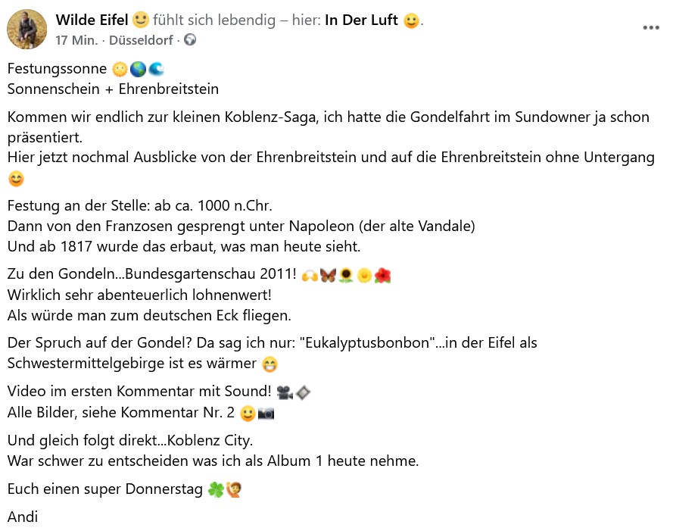The image size is (673, 531).
Task: Click the Düsseldorf location tag
Action: [142, 40]
